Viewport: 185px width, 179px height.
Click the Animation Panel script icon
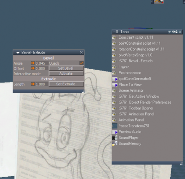[114, 120]
